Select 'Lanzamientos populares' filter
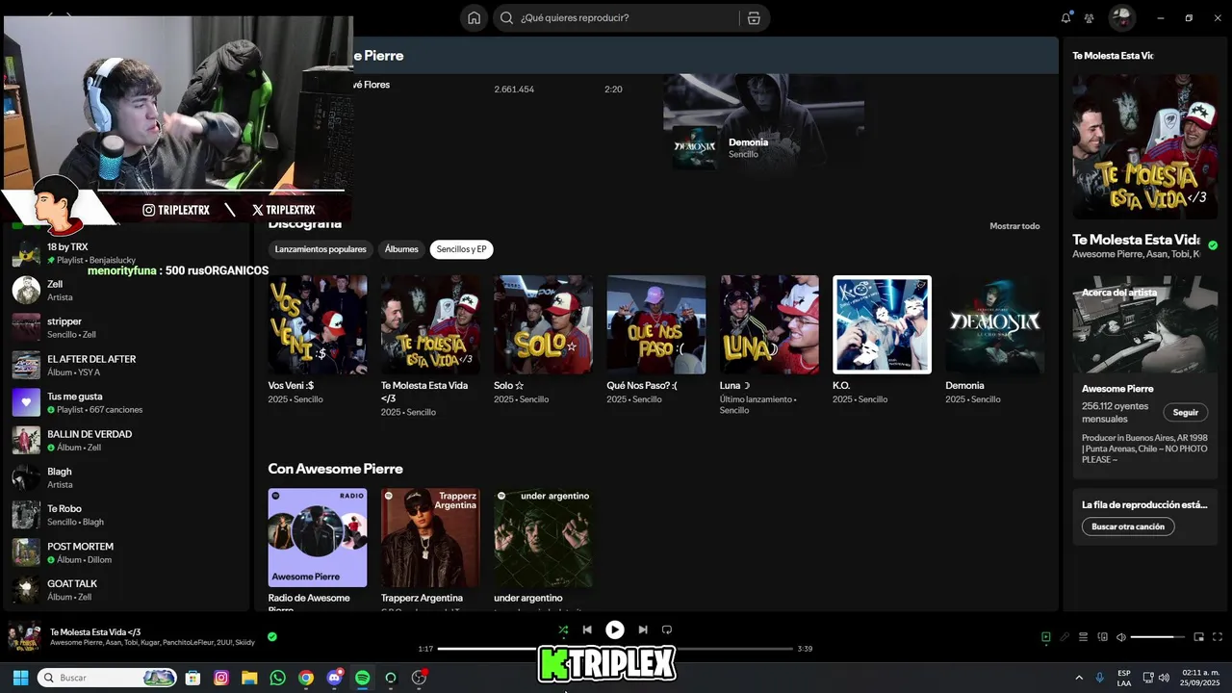The image size is (1232, 693). click(321, 249)
